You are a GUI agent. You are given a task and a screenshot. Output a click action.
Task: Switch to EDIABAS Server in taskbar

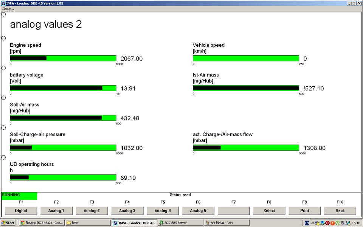[180, 223]
